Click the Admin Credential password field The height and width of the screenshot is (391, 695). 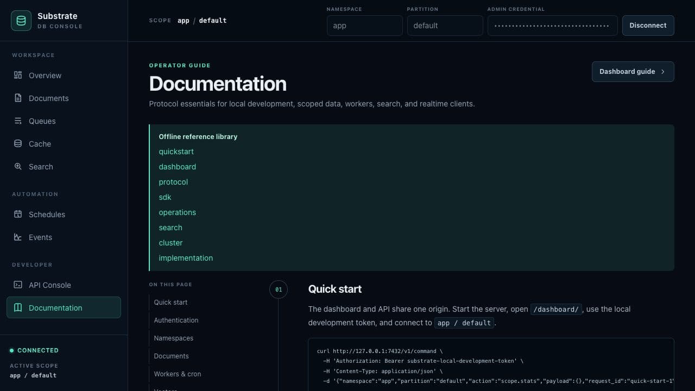tap(553, 26)
